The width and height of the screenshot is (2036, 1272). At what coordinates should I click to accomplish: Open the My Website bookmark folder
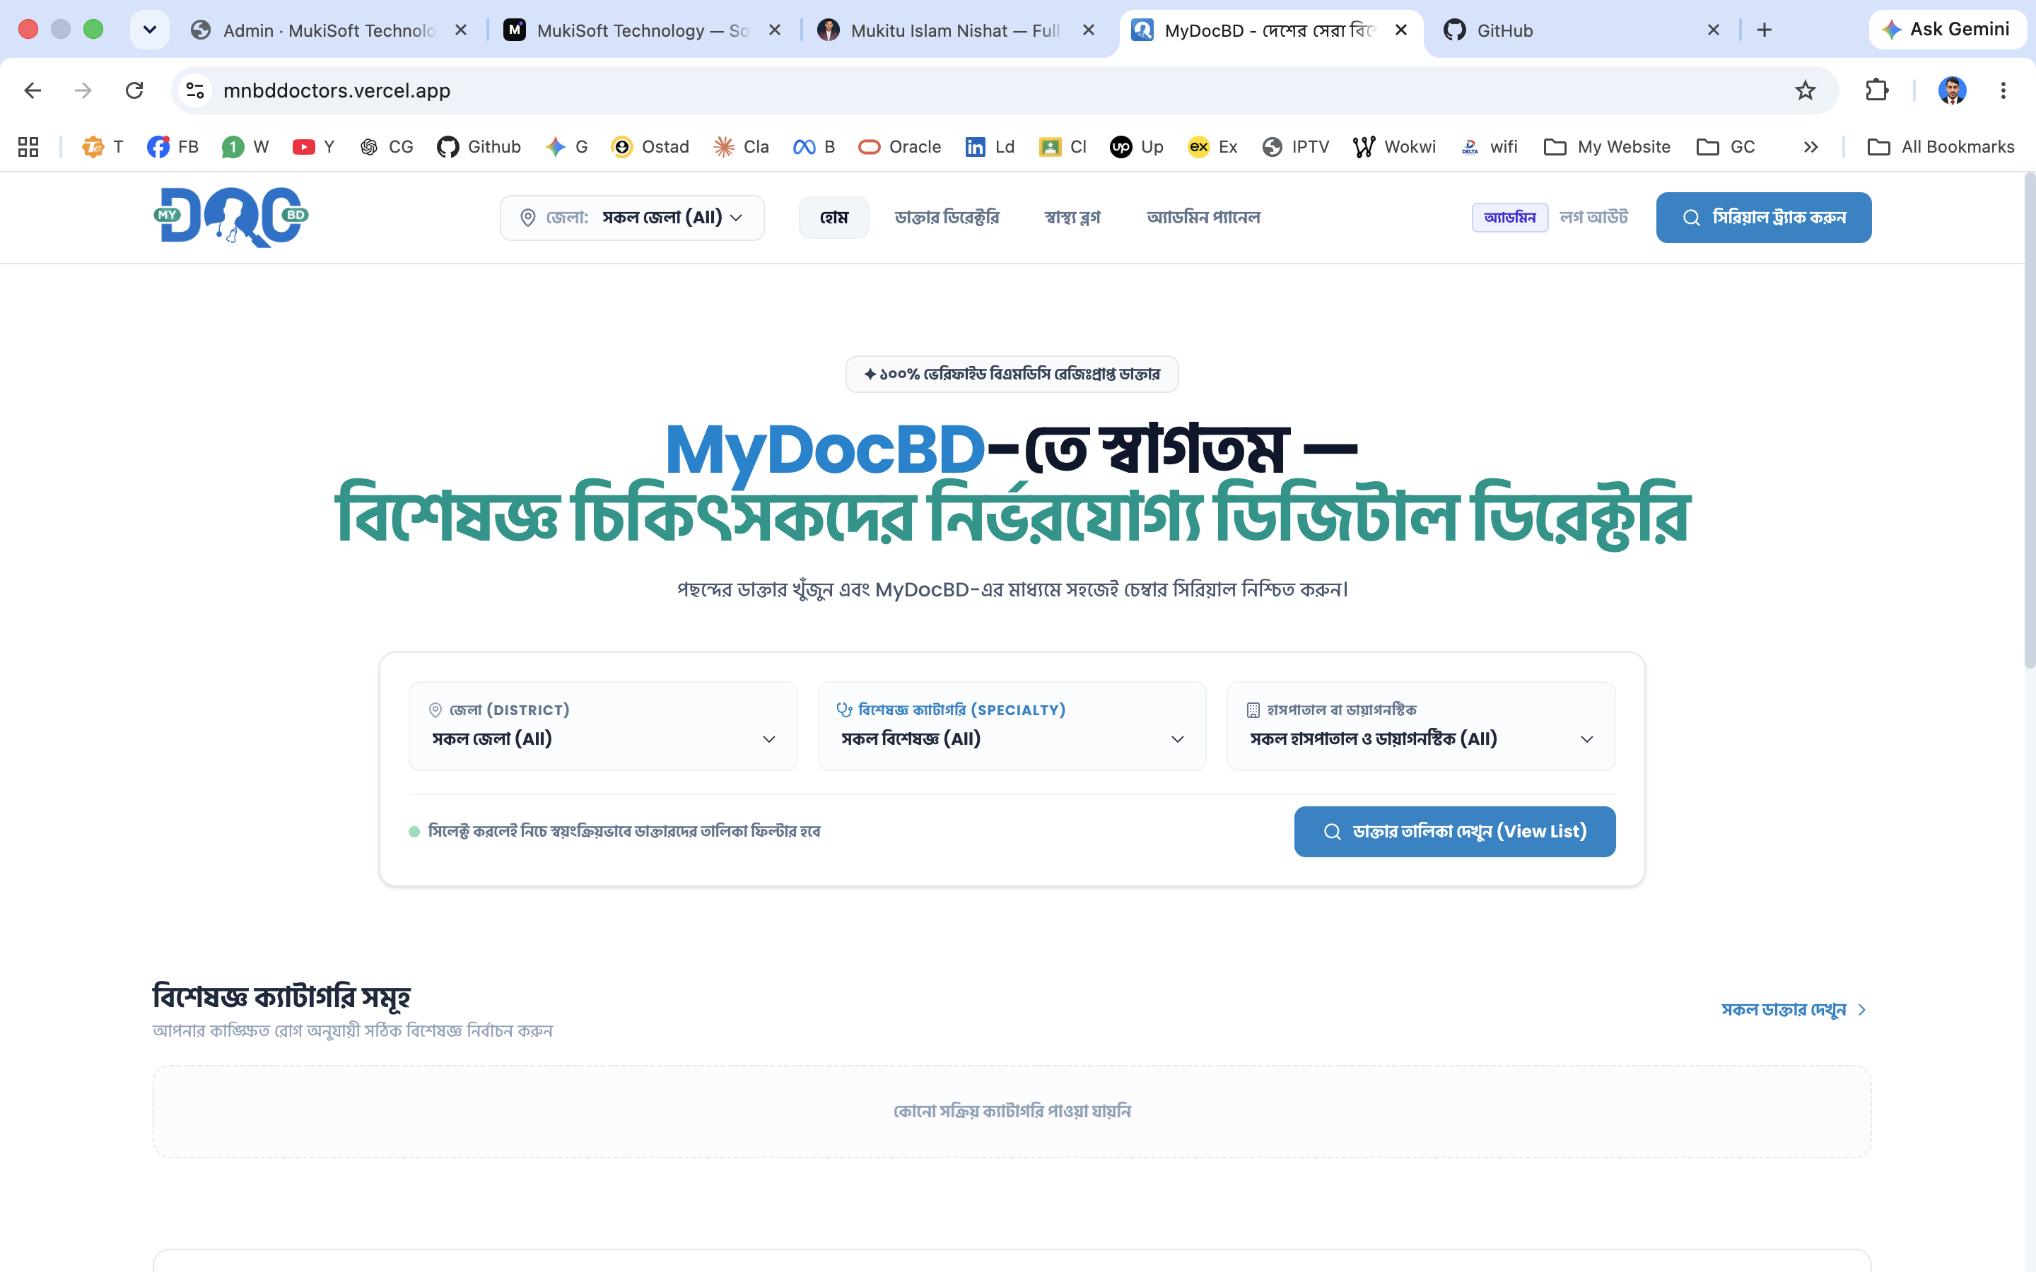point(1607,146)
